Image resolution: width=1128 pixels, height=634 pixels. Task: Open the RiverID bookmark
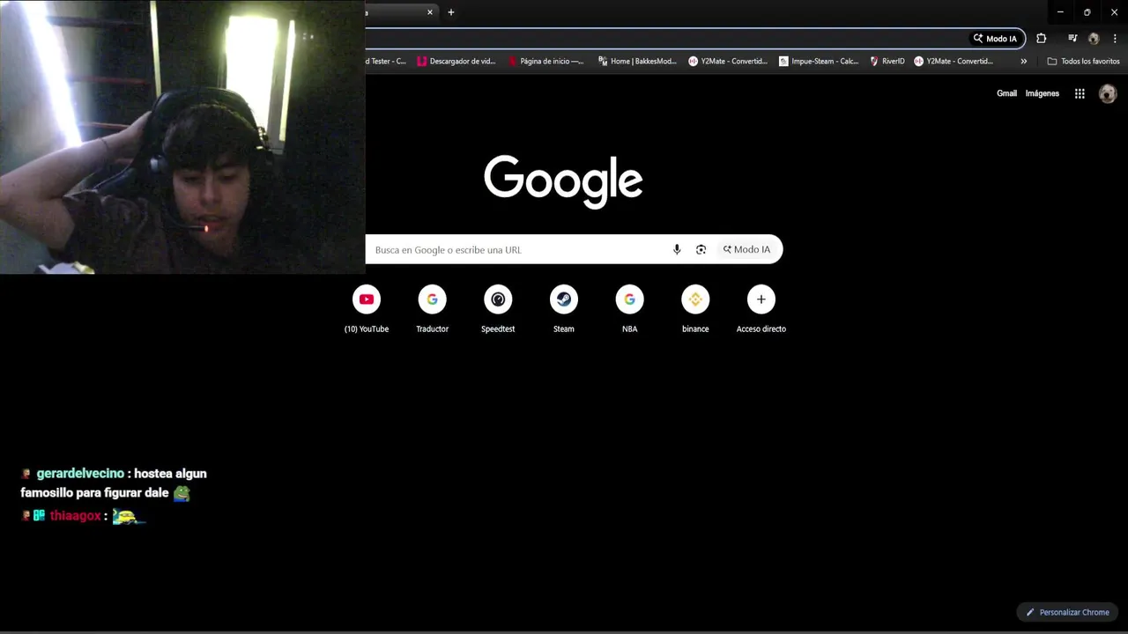[887, 62]
